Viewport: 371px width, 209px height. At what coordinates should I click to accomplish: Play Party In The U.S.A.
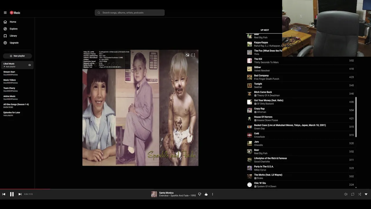click(x=300, y=168)
